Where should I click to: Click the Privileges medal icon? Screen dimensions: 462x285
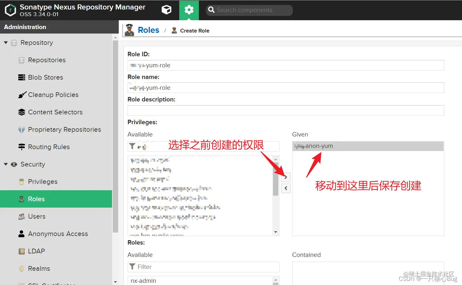click(22, 182)
